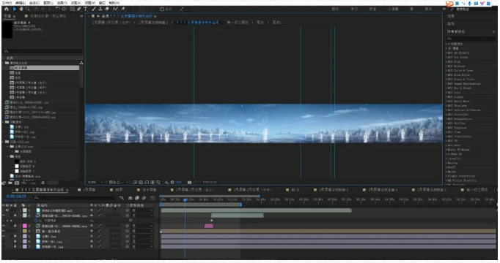
Task: Click the composition mini-flowchart icon in the timeline
Action: pos(122,198)
